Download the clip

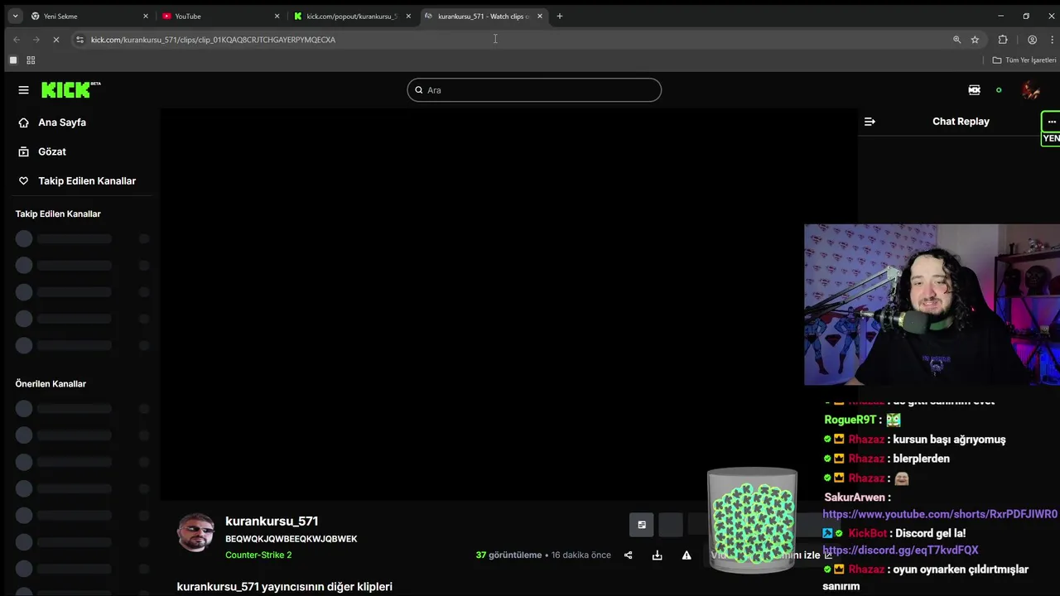(x=657, y=555)
